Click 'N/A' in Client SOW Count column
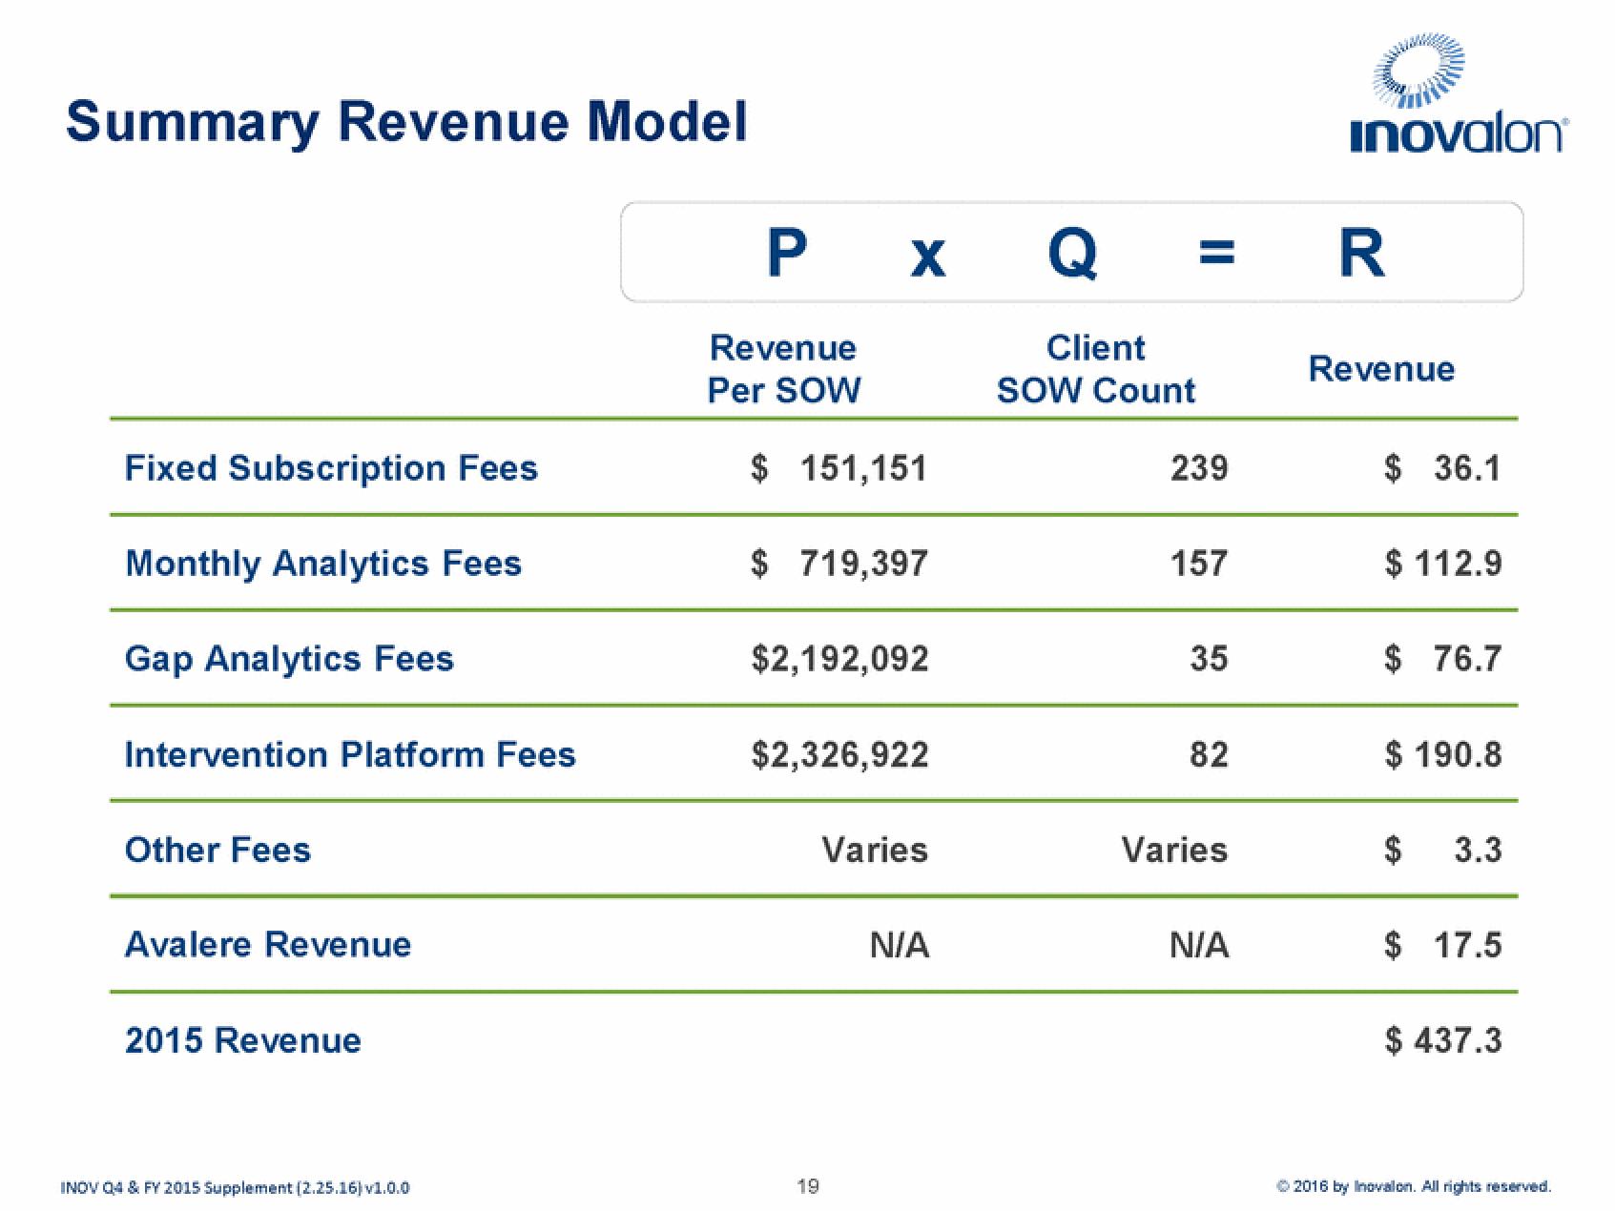The image size is (1615, 1211). (x=1199, y=945)
